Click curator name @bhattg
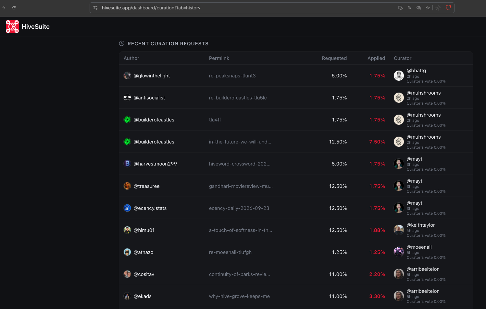Image resolution: width=486 pixels, height=309 pixels. [x=417, y=71]
